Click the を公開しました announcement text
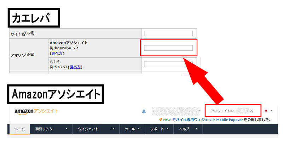 (x=258, y=120)
